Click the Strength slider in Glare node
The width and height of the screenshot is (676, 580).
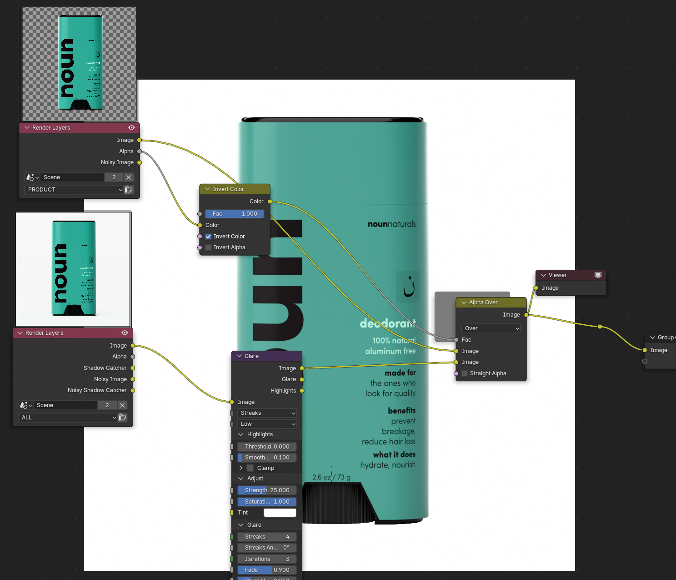[267, 490]
